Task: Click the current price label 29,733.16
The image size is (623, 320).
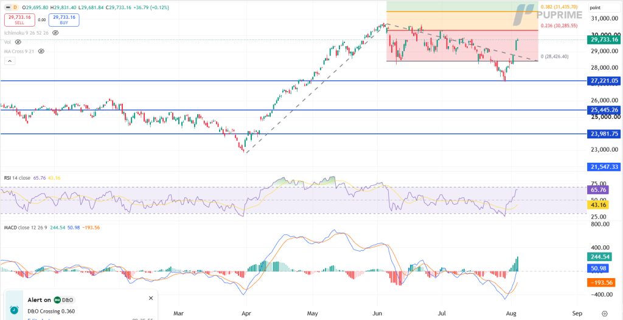Action: coord(603,39)
